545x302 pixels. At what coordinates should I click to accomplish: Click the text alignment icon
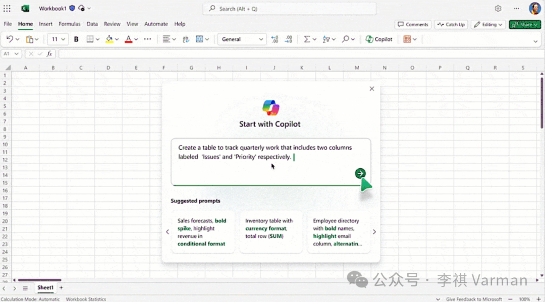[x=167, y=39]
